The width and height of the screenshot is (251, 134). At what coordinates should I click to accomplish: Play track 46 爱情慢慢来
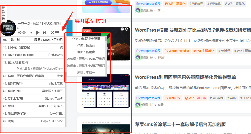click(33, 99)
